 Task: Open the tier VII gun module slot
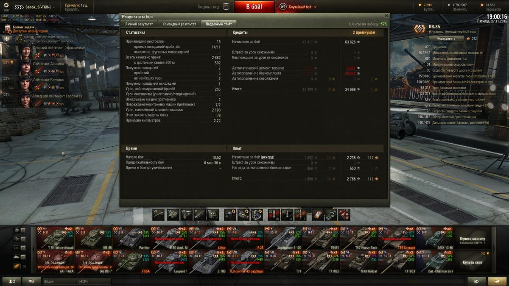tap(158, 214)
